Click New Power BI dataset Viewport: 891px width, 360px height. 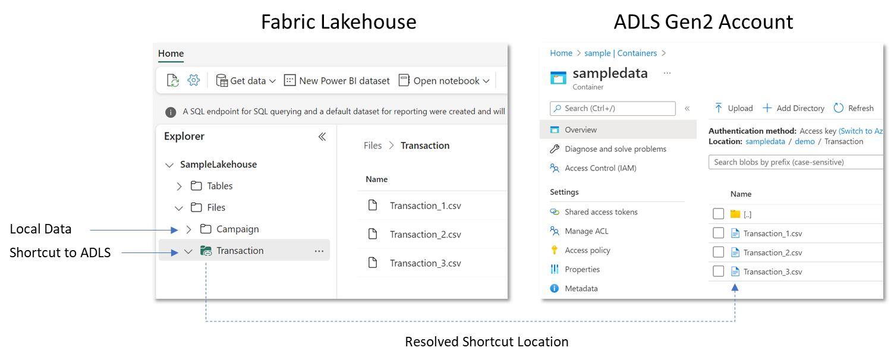[336, 80]
